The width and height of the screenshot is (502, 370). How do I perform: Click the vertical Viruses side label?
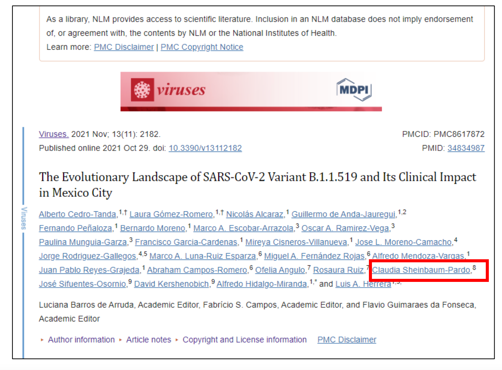(24, 218)
